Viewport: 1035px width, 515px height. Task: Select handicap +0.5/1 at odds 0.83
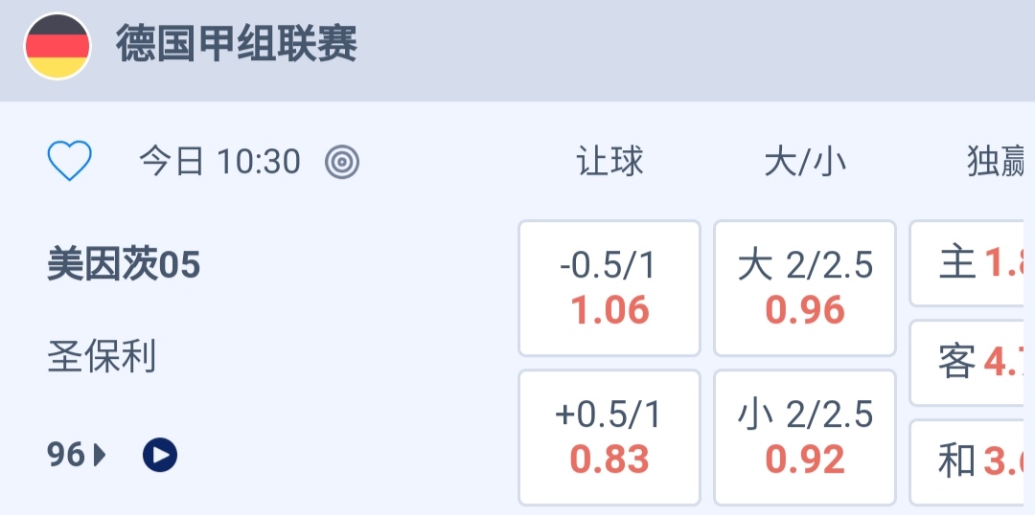(x=609, y=437)
